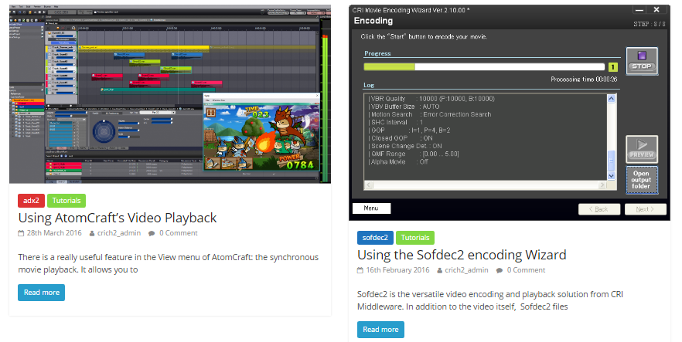This screenshot has height=342, width=682.
Task: Click the 'GOP : I=1, P=4, B=2' log line
Action: click(409, 130)
